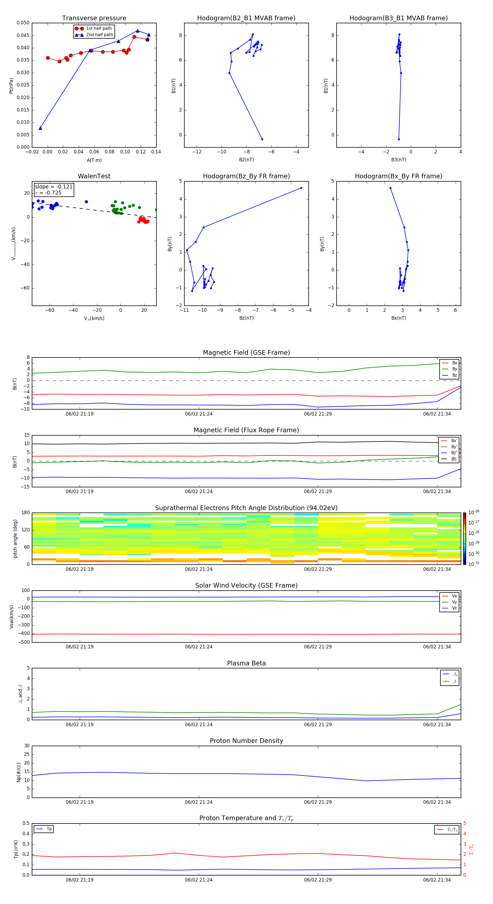Viewport: 493px width, 904px height.
Task: Click the lowest blue triangle in Transverse pressure
Action: coord(40,128)
